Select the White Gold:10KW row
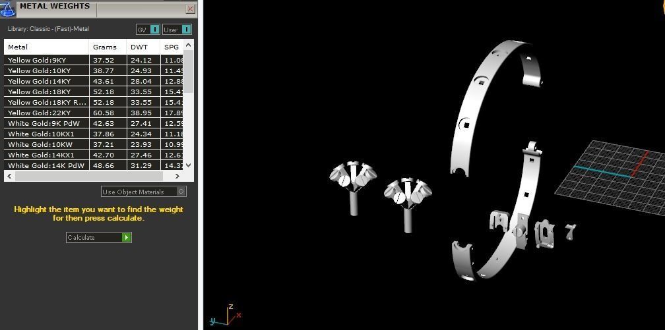 point(93,144)
